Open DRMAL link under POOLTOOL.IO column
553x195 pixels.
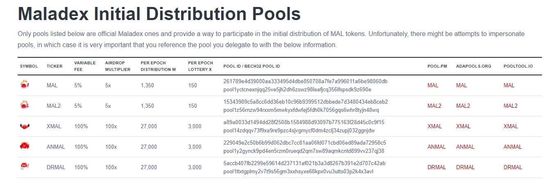tap(513, 167)
